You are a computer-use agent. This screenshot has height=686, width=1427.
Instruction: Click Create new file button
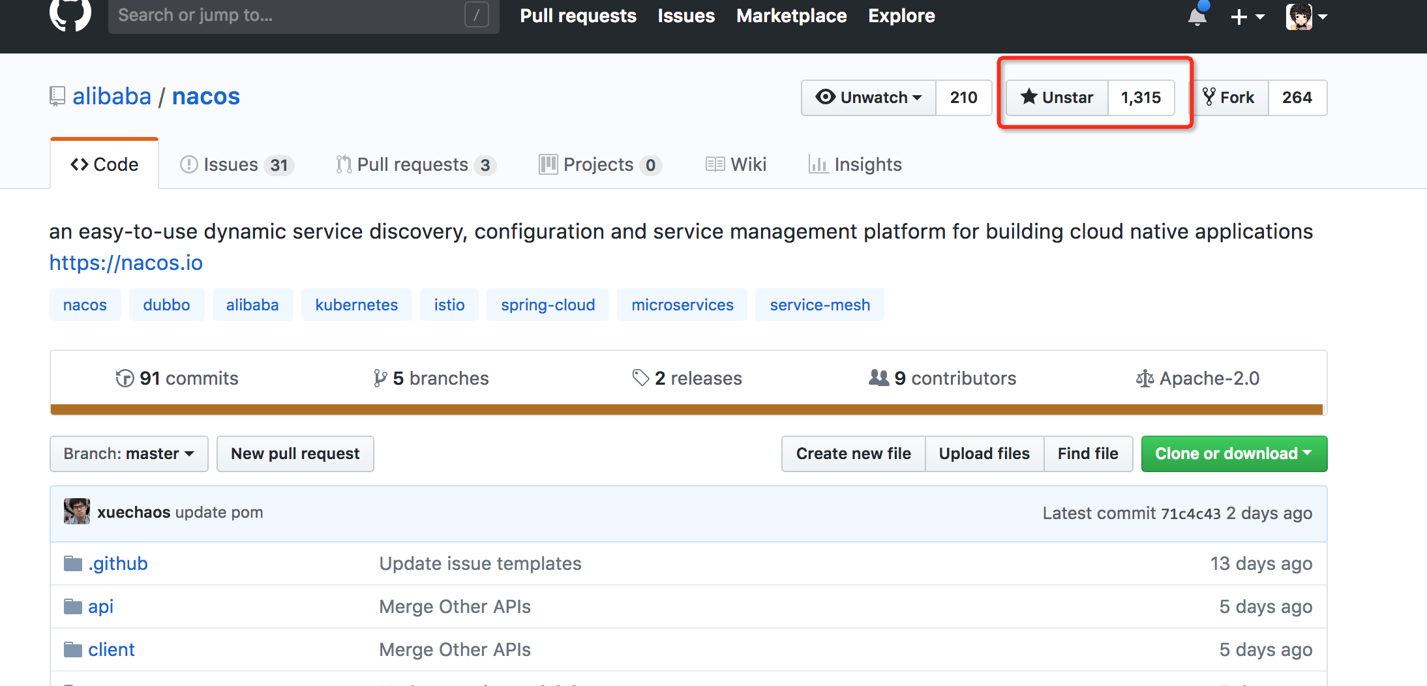[x=853, y=454]
